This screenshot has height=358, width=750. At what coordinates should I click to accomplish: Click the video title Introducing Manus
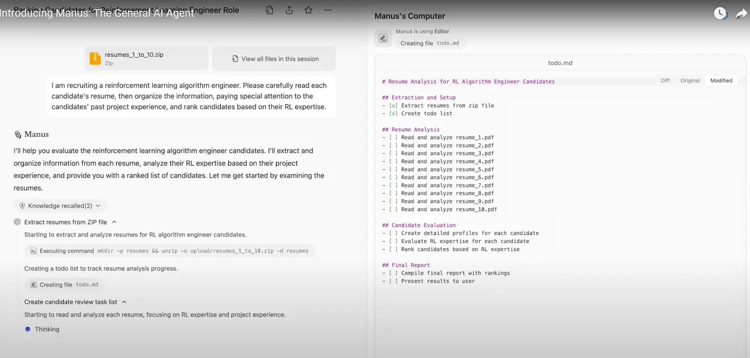pyautogui.click(x=97, y=14)
